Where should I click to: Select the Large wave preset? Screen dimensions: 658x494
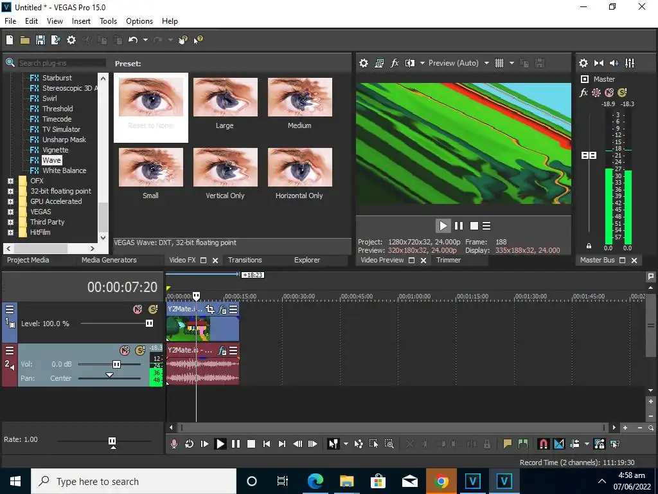point(225,104)
